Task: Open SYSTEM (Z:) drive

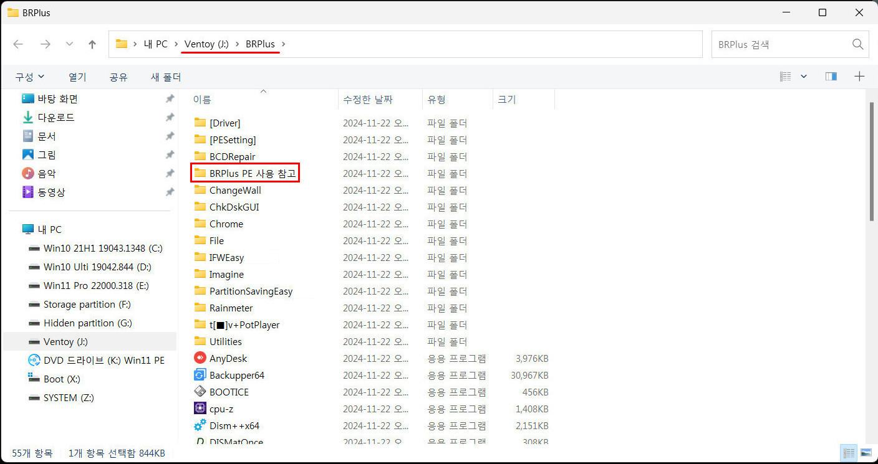Action: coord(61,397)
